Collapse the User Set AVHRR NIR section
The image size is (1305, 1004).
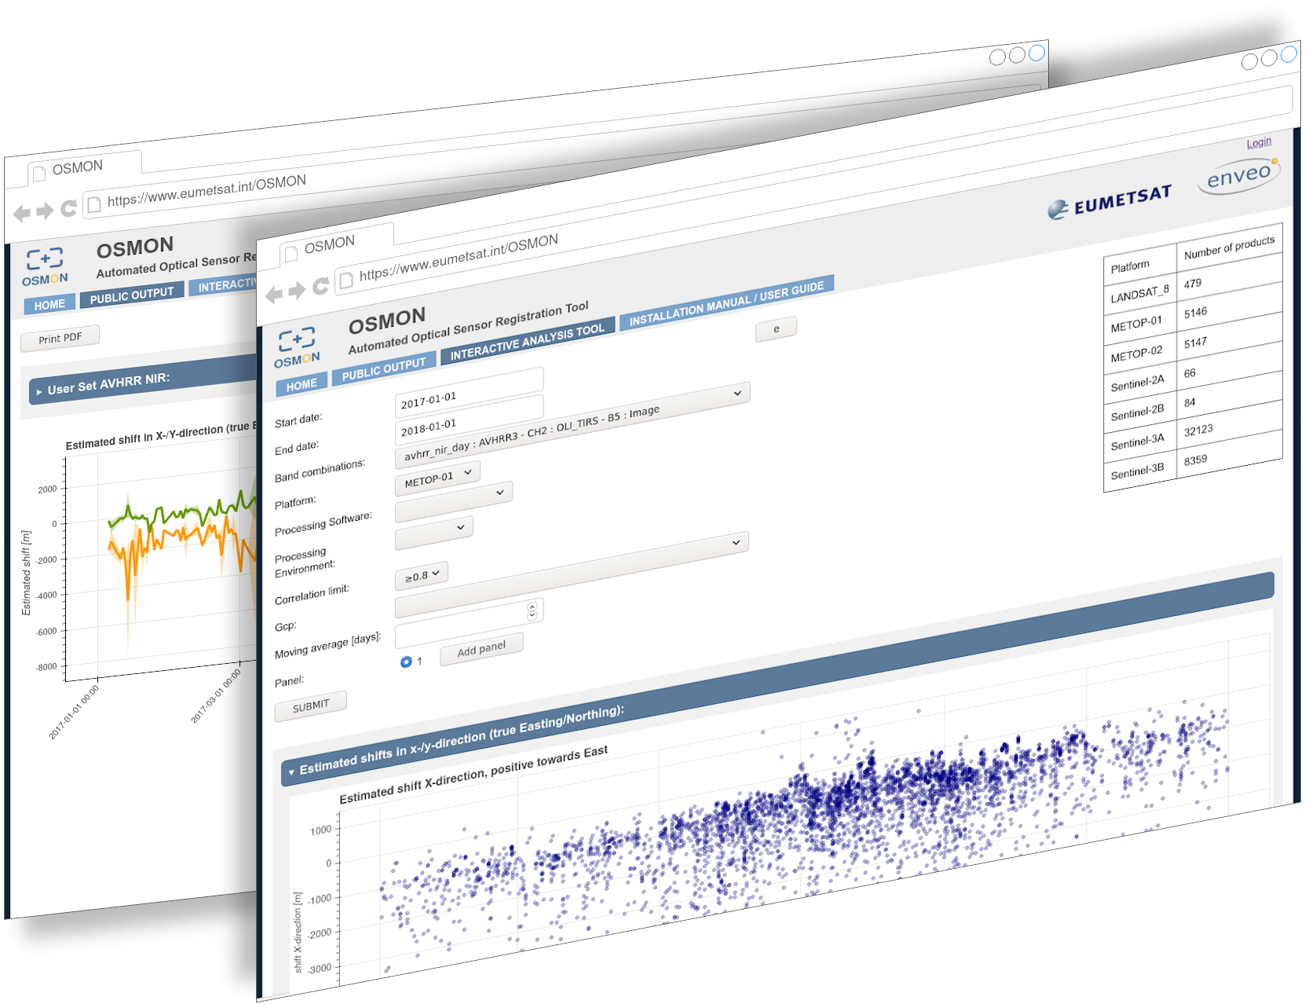[141, 381]
